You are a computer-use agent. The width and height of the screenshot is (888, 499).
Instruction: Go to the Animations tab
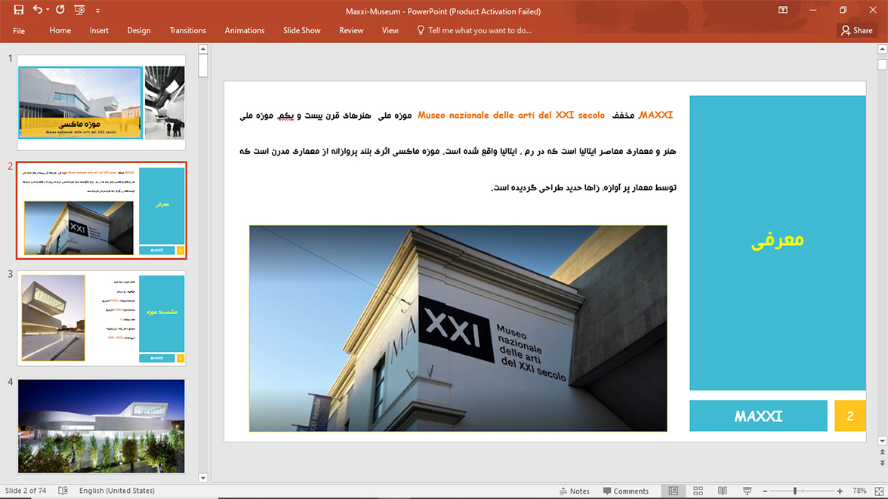point(245,31)
